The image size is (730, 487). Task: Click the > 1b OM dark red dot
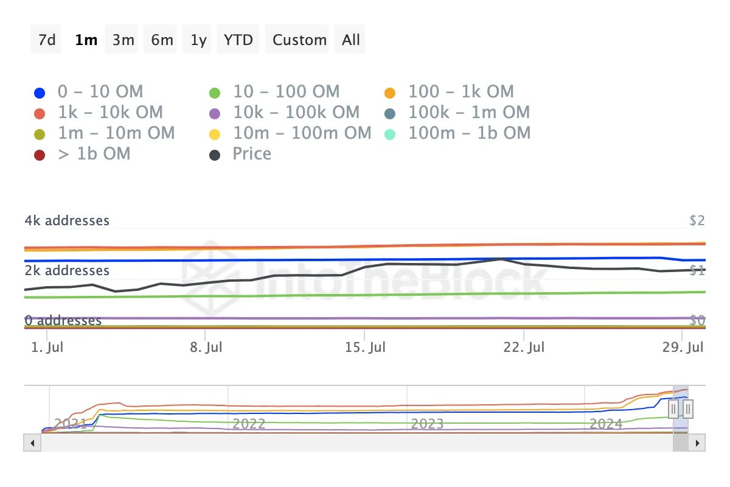[40, 155]
